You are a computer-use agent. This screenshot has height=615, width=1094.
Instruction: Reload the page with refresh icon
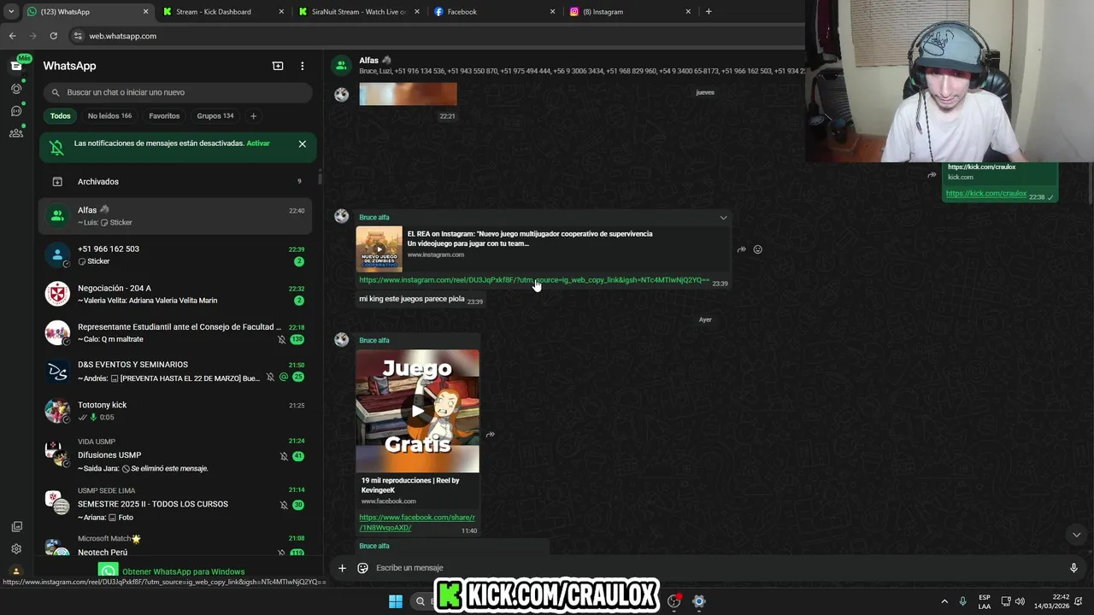click(53, 36)
